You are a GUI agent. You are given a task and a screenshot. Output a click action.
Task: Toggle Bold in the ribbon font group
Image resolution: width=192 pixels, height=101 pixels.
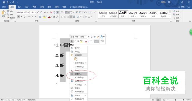(x=18, y=17)
